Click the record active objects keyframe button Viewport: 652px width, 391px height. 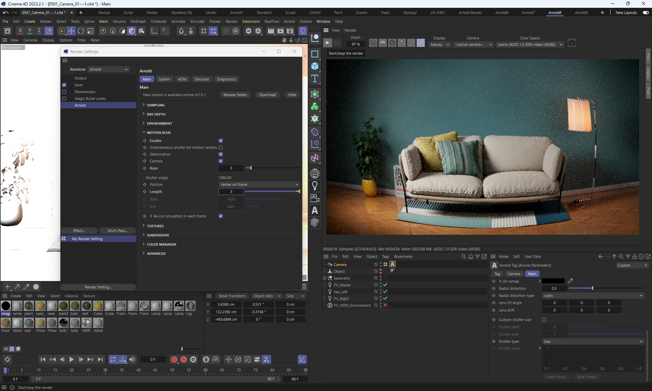[174, 359]
